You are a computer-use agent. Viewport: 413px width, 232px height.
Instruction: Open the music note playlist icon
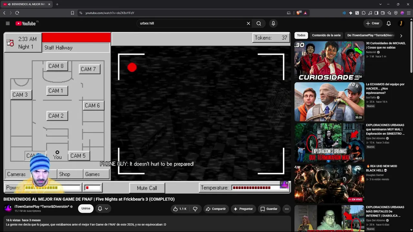point(370,13)
